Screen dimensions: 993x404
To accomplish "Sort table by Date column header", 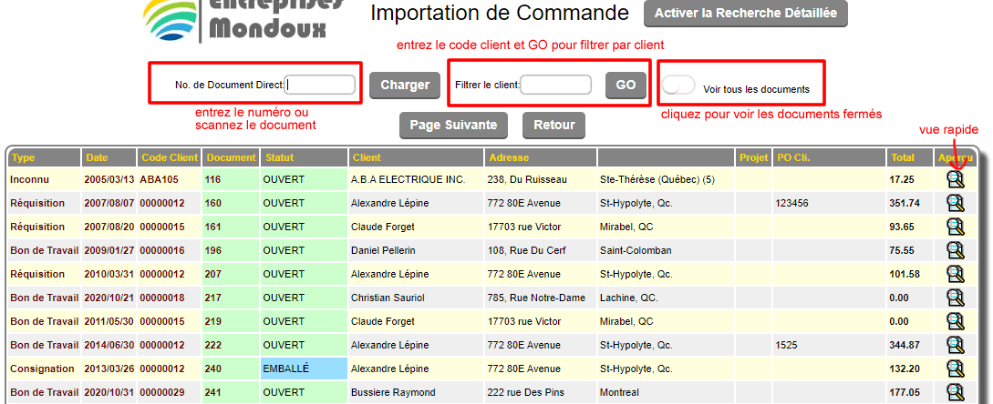I will click(97, 157).
